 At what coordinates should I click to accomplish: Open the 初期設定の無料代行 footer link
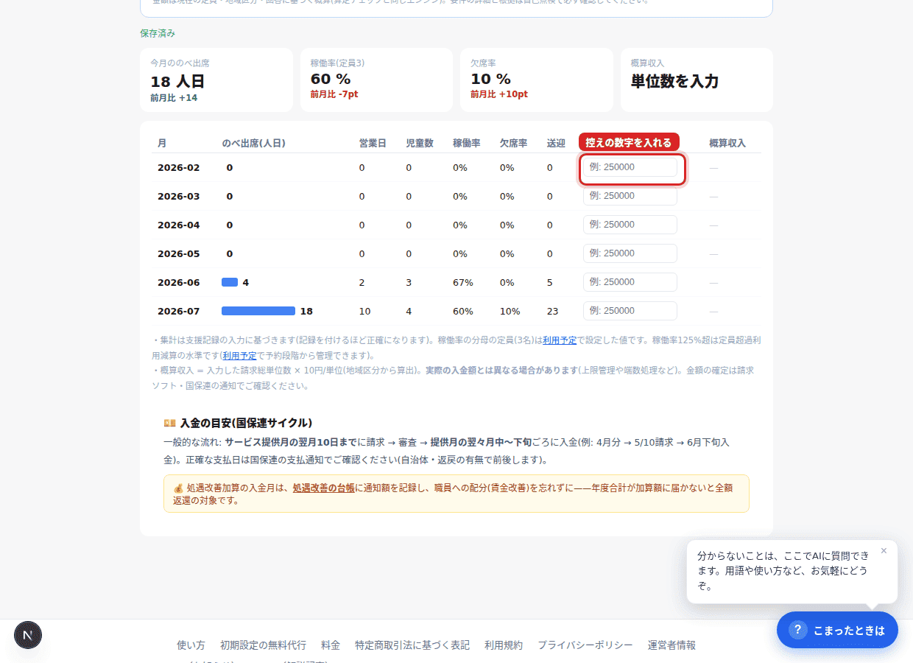(x=263, y=645)
